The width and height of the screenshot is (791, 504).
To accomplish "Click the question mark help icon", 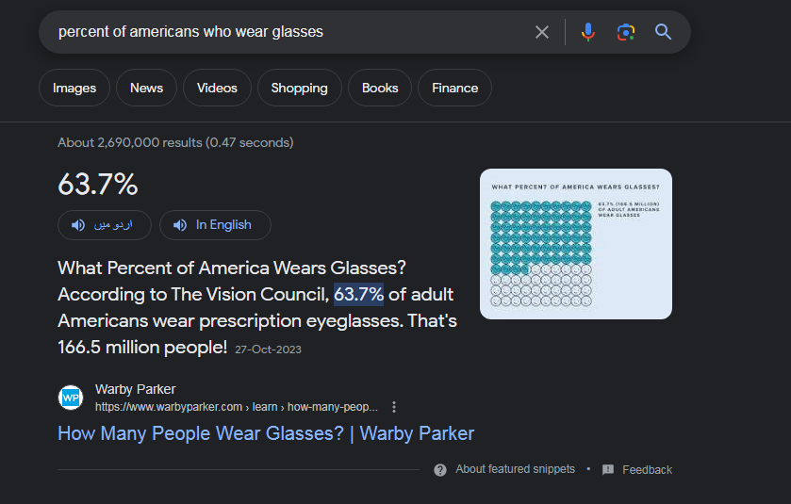I will click(440, 470).
